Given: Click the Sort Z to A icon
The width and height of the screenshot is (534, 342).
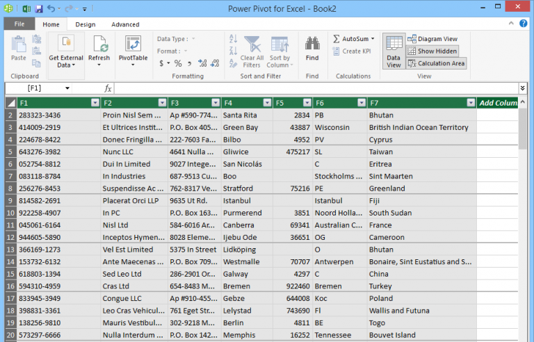Looking at the screenshot, I should point(234,51).
